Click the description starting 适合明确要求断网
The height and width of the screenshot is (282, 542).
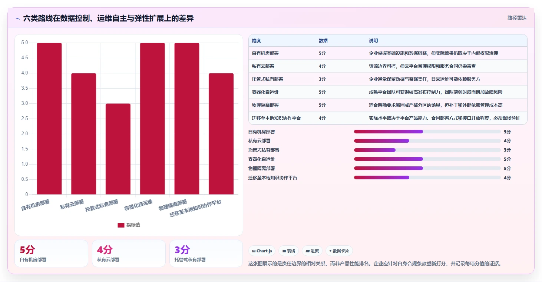pos(436,105)
